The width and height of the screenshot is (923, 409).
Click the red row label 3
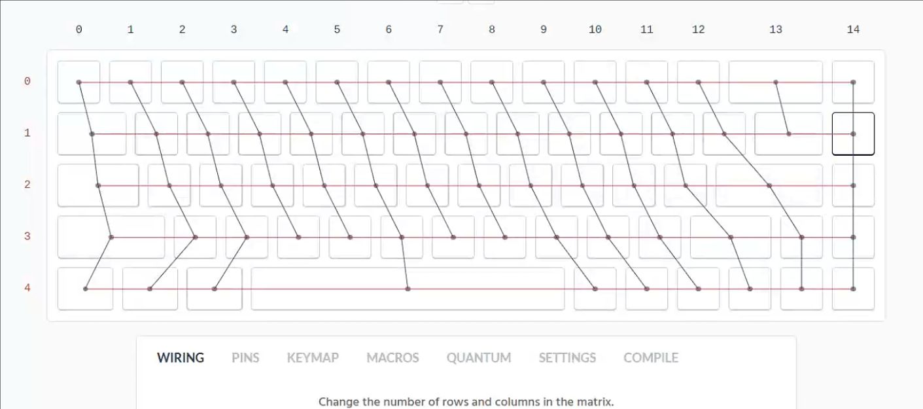coord(27,236)
